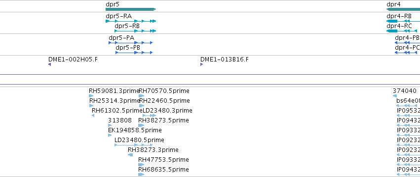Click the dpr5-PB label

click(128, 48)
